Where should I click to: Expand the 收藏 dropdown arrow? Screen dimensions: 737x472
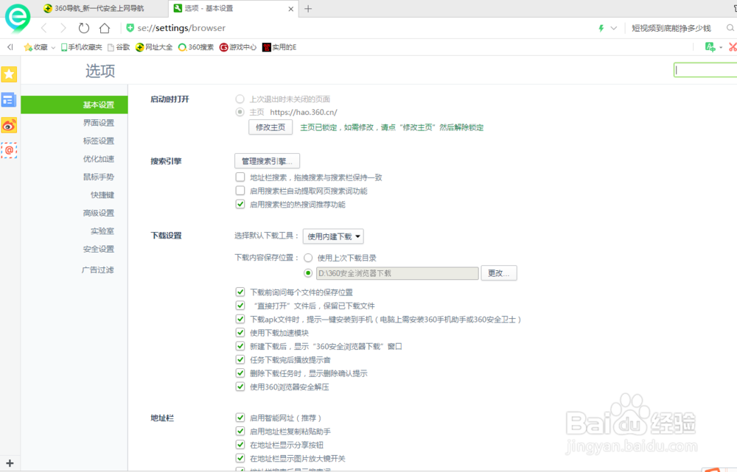[53, 47]
